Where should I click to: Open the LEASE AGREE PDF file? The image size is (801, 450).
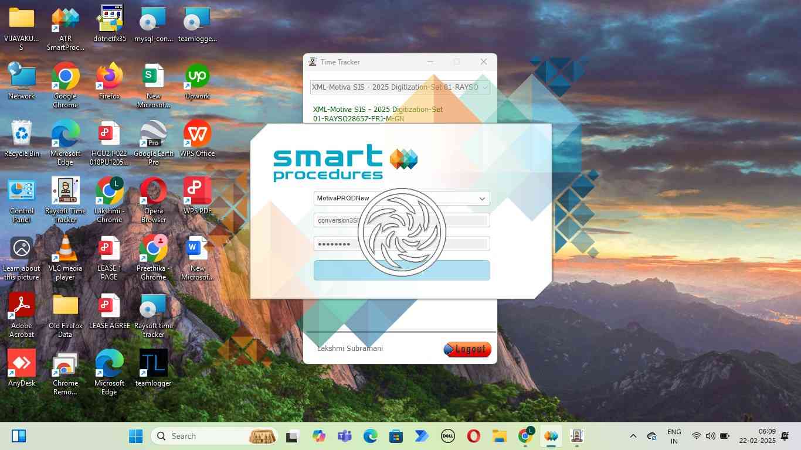[110, 311]
